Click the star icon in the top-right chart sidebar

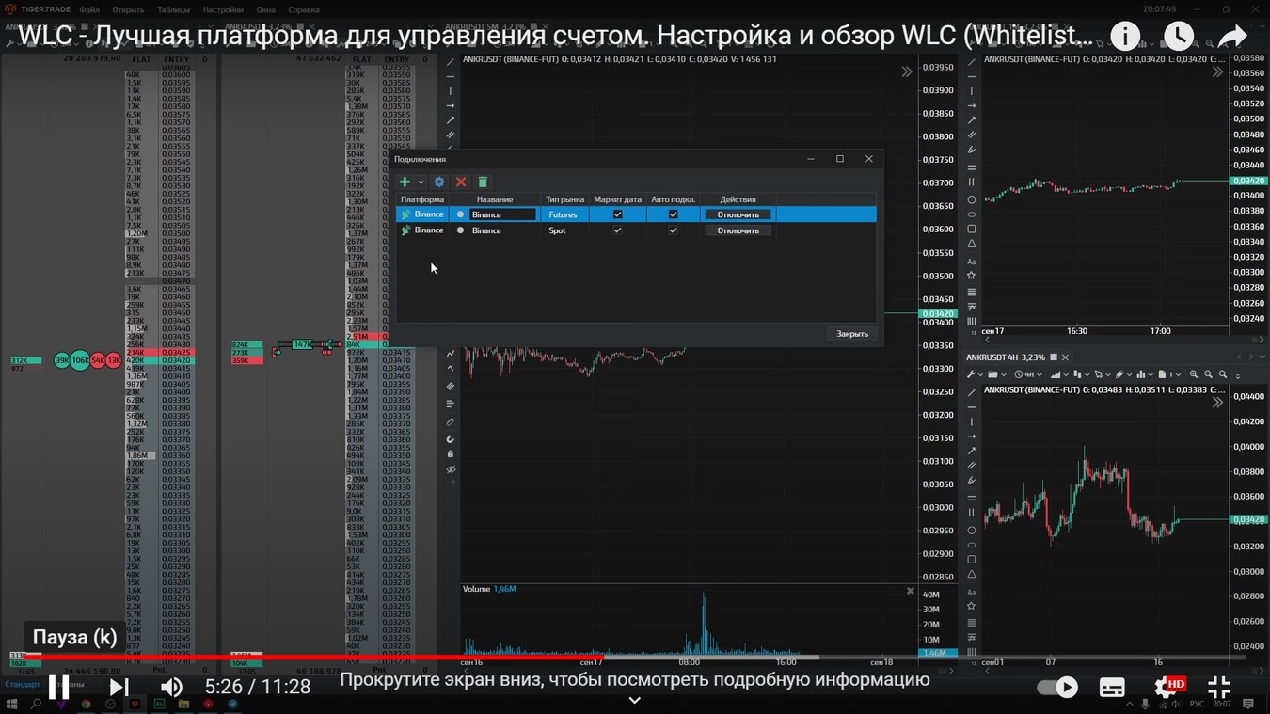coord(972,276)
